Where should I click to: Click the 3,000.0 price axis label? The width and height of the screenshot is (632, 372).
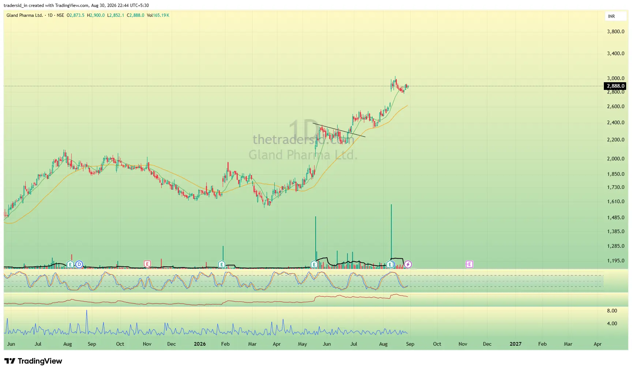(616, 78)
